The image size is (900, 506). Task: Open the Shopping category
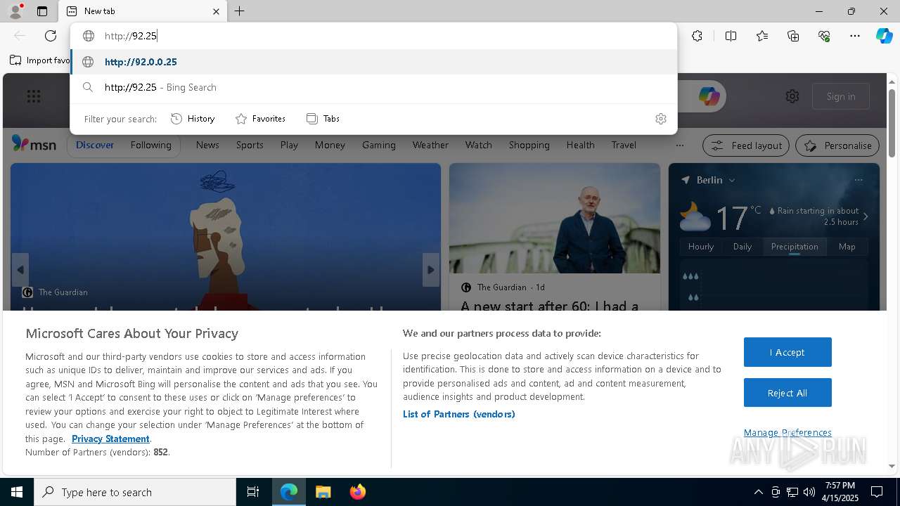(529, 145)
